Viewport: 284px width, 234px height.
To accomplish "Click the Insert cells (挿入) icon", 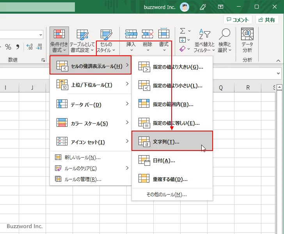I will coord(131,34).
